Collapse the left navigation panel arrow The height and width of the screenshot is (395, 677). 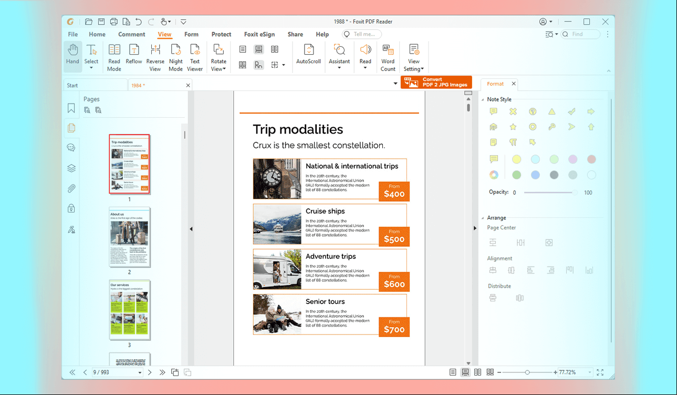point(191,229)
